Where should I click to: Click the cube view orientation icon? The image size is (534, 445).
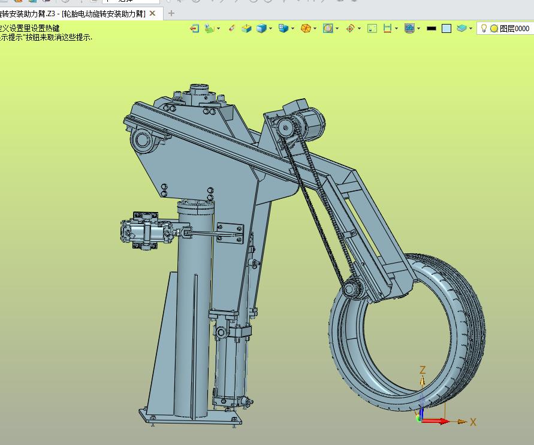[x=283, y=29]
